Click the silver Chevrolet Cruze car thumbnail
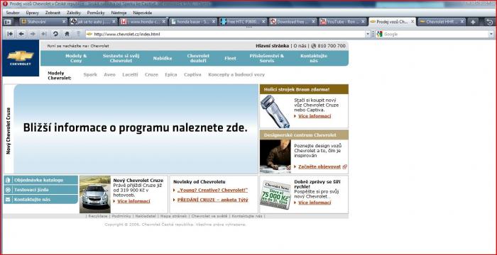The height and width of the screenshot is (255, 497). [x=95, y=194]
